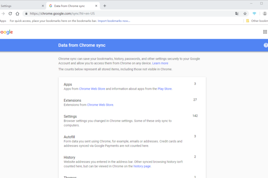Click the Google logo
268x178 pixels.
point(6,32)
